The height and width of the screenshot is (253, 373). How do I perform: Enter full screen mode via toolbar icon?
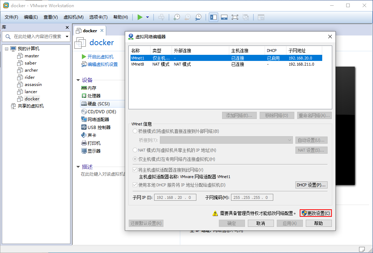[235, 17]
